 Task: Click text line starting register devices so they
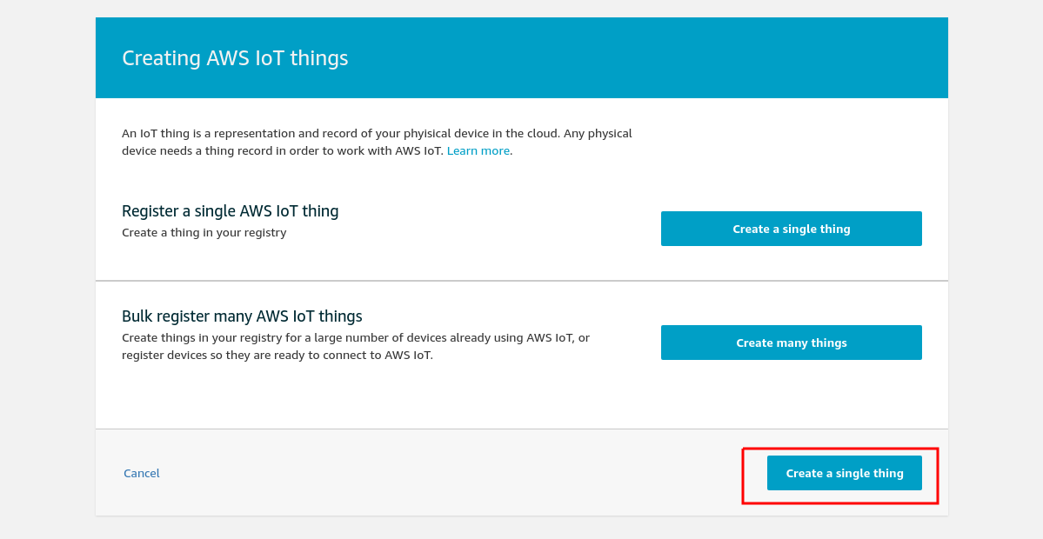pos(277,355)
